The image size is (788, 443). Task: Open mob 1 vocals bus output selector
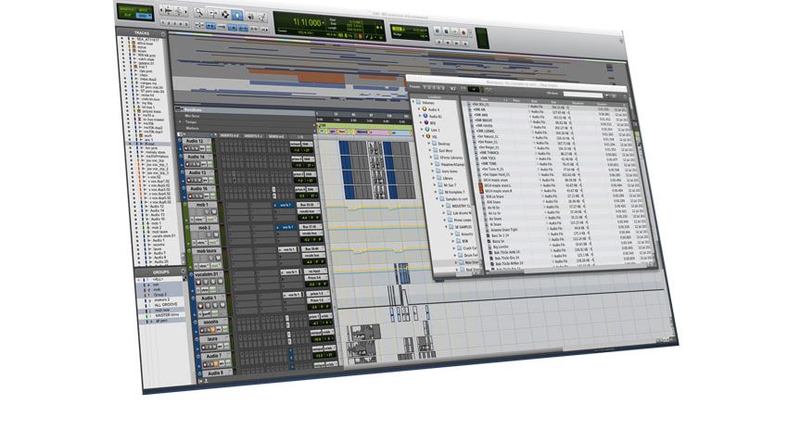[x=309, y=211]
